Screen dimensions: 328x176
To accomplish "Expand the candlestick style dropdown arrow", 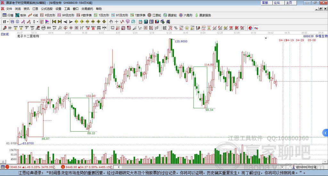I will click(x=37, y=21).
